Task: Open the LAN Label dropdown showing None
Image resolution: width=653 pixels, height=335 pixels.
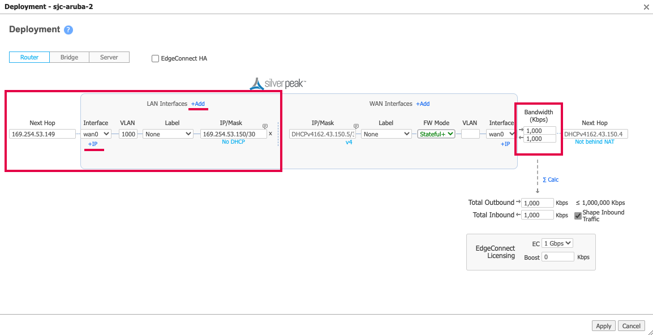Action: coord(168,134)
